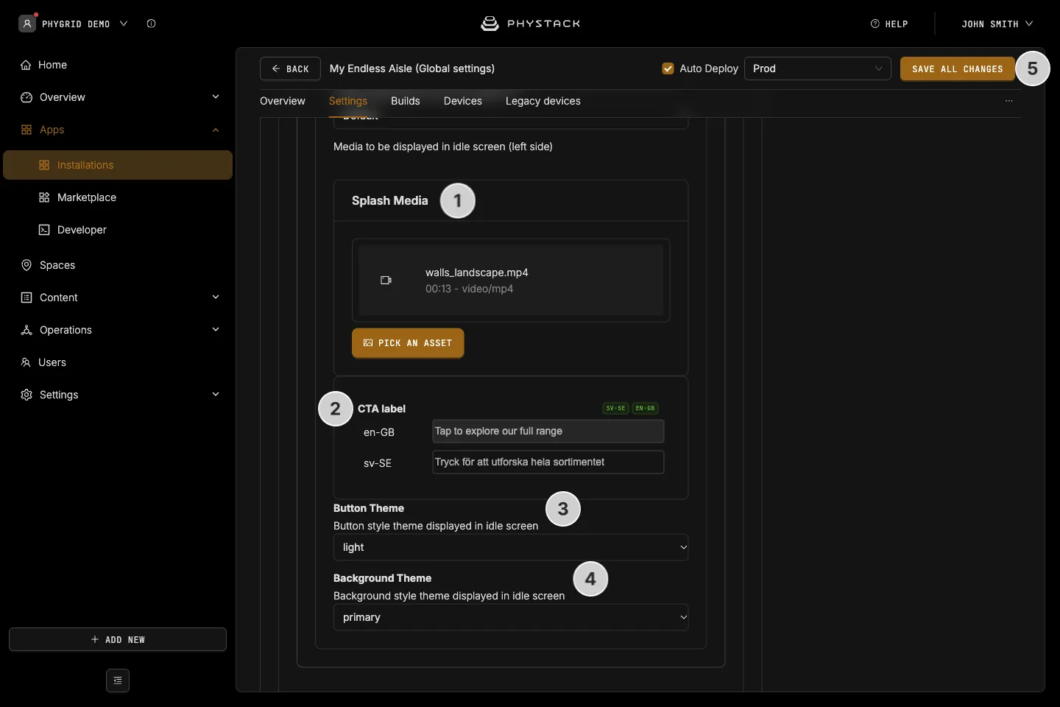This screenshot has height=707, width=1060.
Task: Open the Button Theme dropdown showing light
Action: pos(511,547)
